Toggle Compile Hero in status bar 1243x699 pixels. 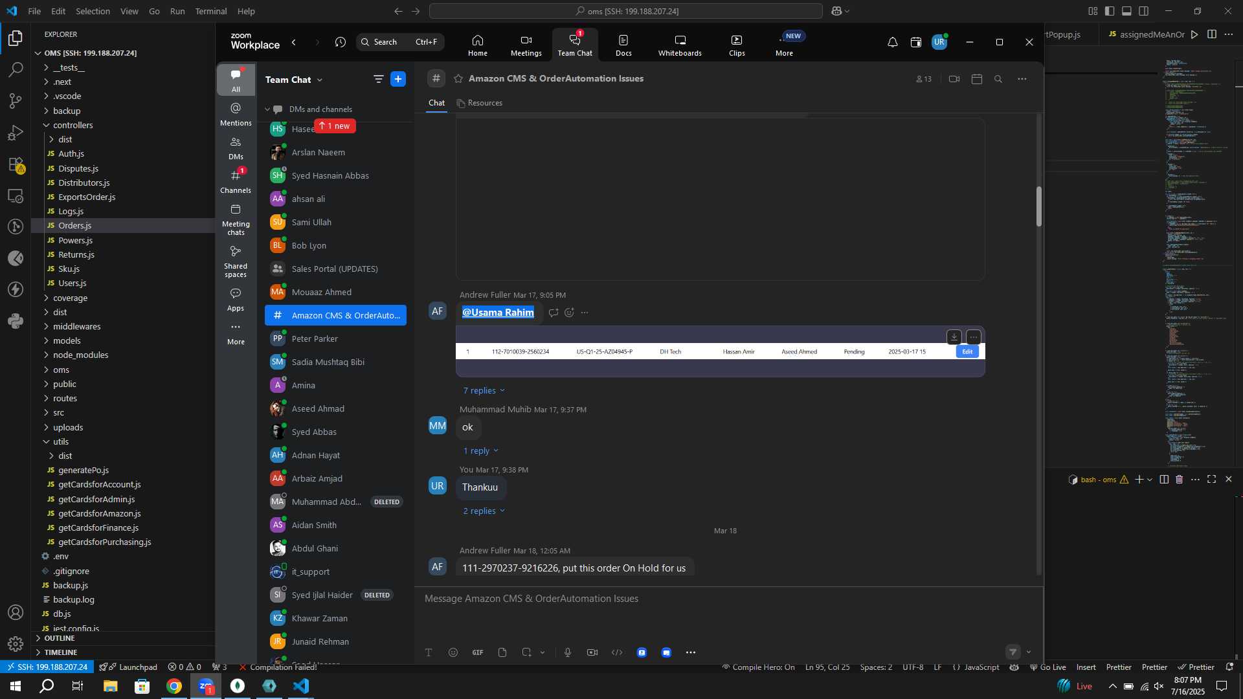758,667
